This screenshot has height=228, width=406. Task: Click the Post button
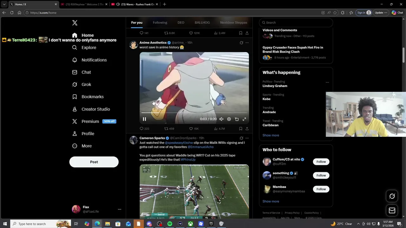coord(94,162)
